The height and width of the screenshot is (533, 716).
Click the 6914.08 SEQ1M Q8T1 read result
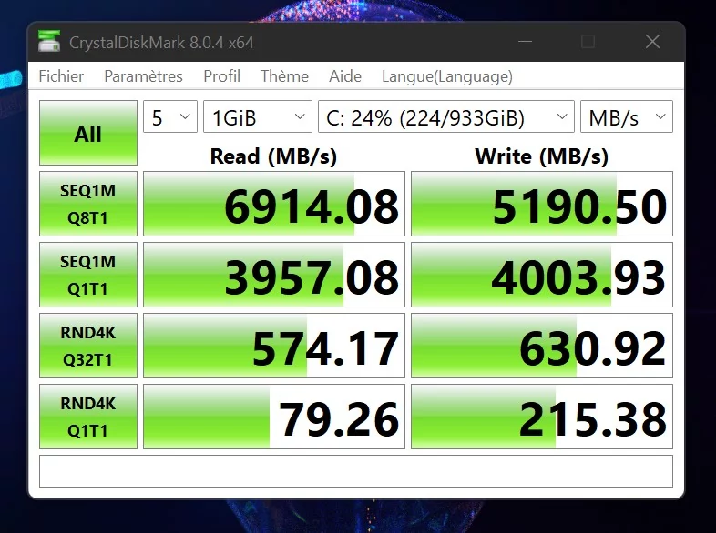pos(274,204)
